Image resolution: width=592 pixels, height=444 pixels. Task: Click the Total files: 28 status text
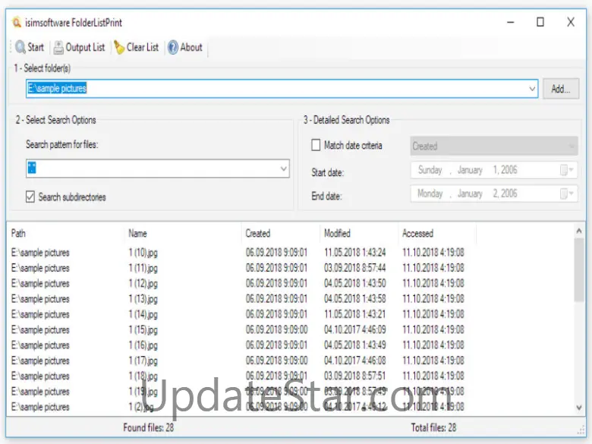point(433,427)
